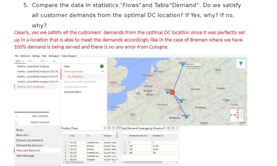Open the Flows statistics page
Screen dimensions: 277x166
tap(20, 130)
